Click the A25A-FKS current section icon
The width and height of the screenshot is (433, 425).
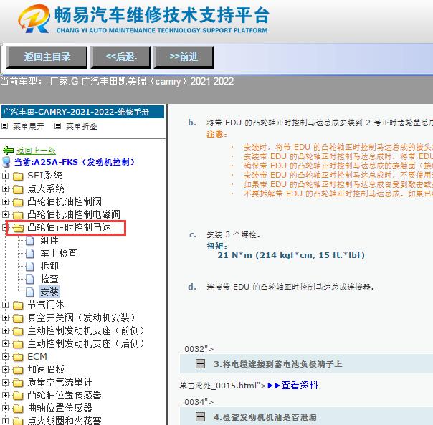(6, 162)
